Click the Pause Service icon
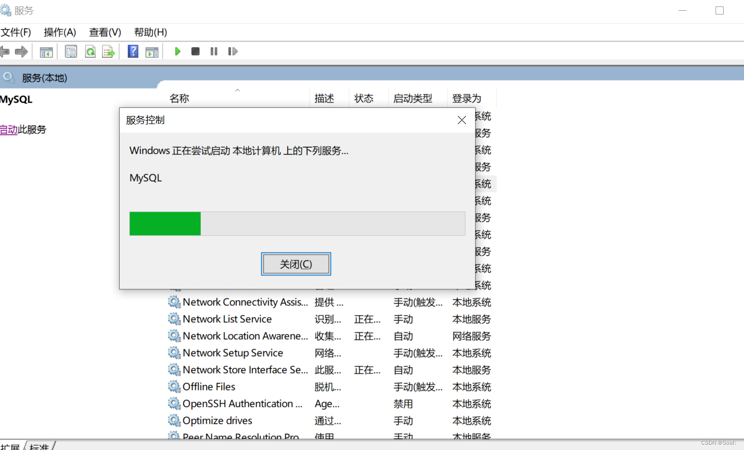This screenshot has width=744, height=450. point(214,52)
